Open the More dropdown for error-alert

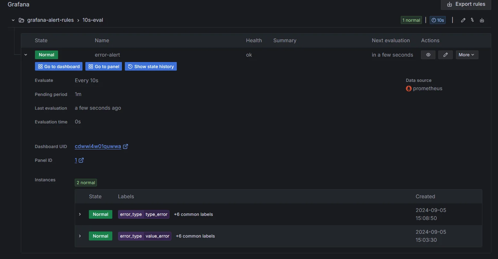click(467, 55)
